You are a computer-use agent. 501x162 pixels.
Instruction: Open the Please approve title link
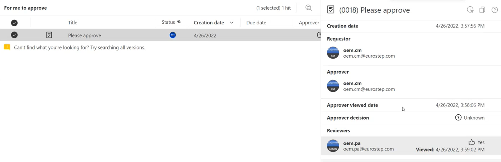(85, 35)
